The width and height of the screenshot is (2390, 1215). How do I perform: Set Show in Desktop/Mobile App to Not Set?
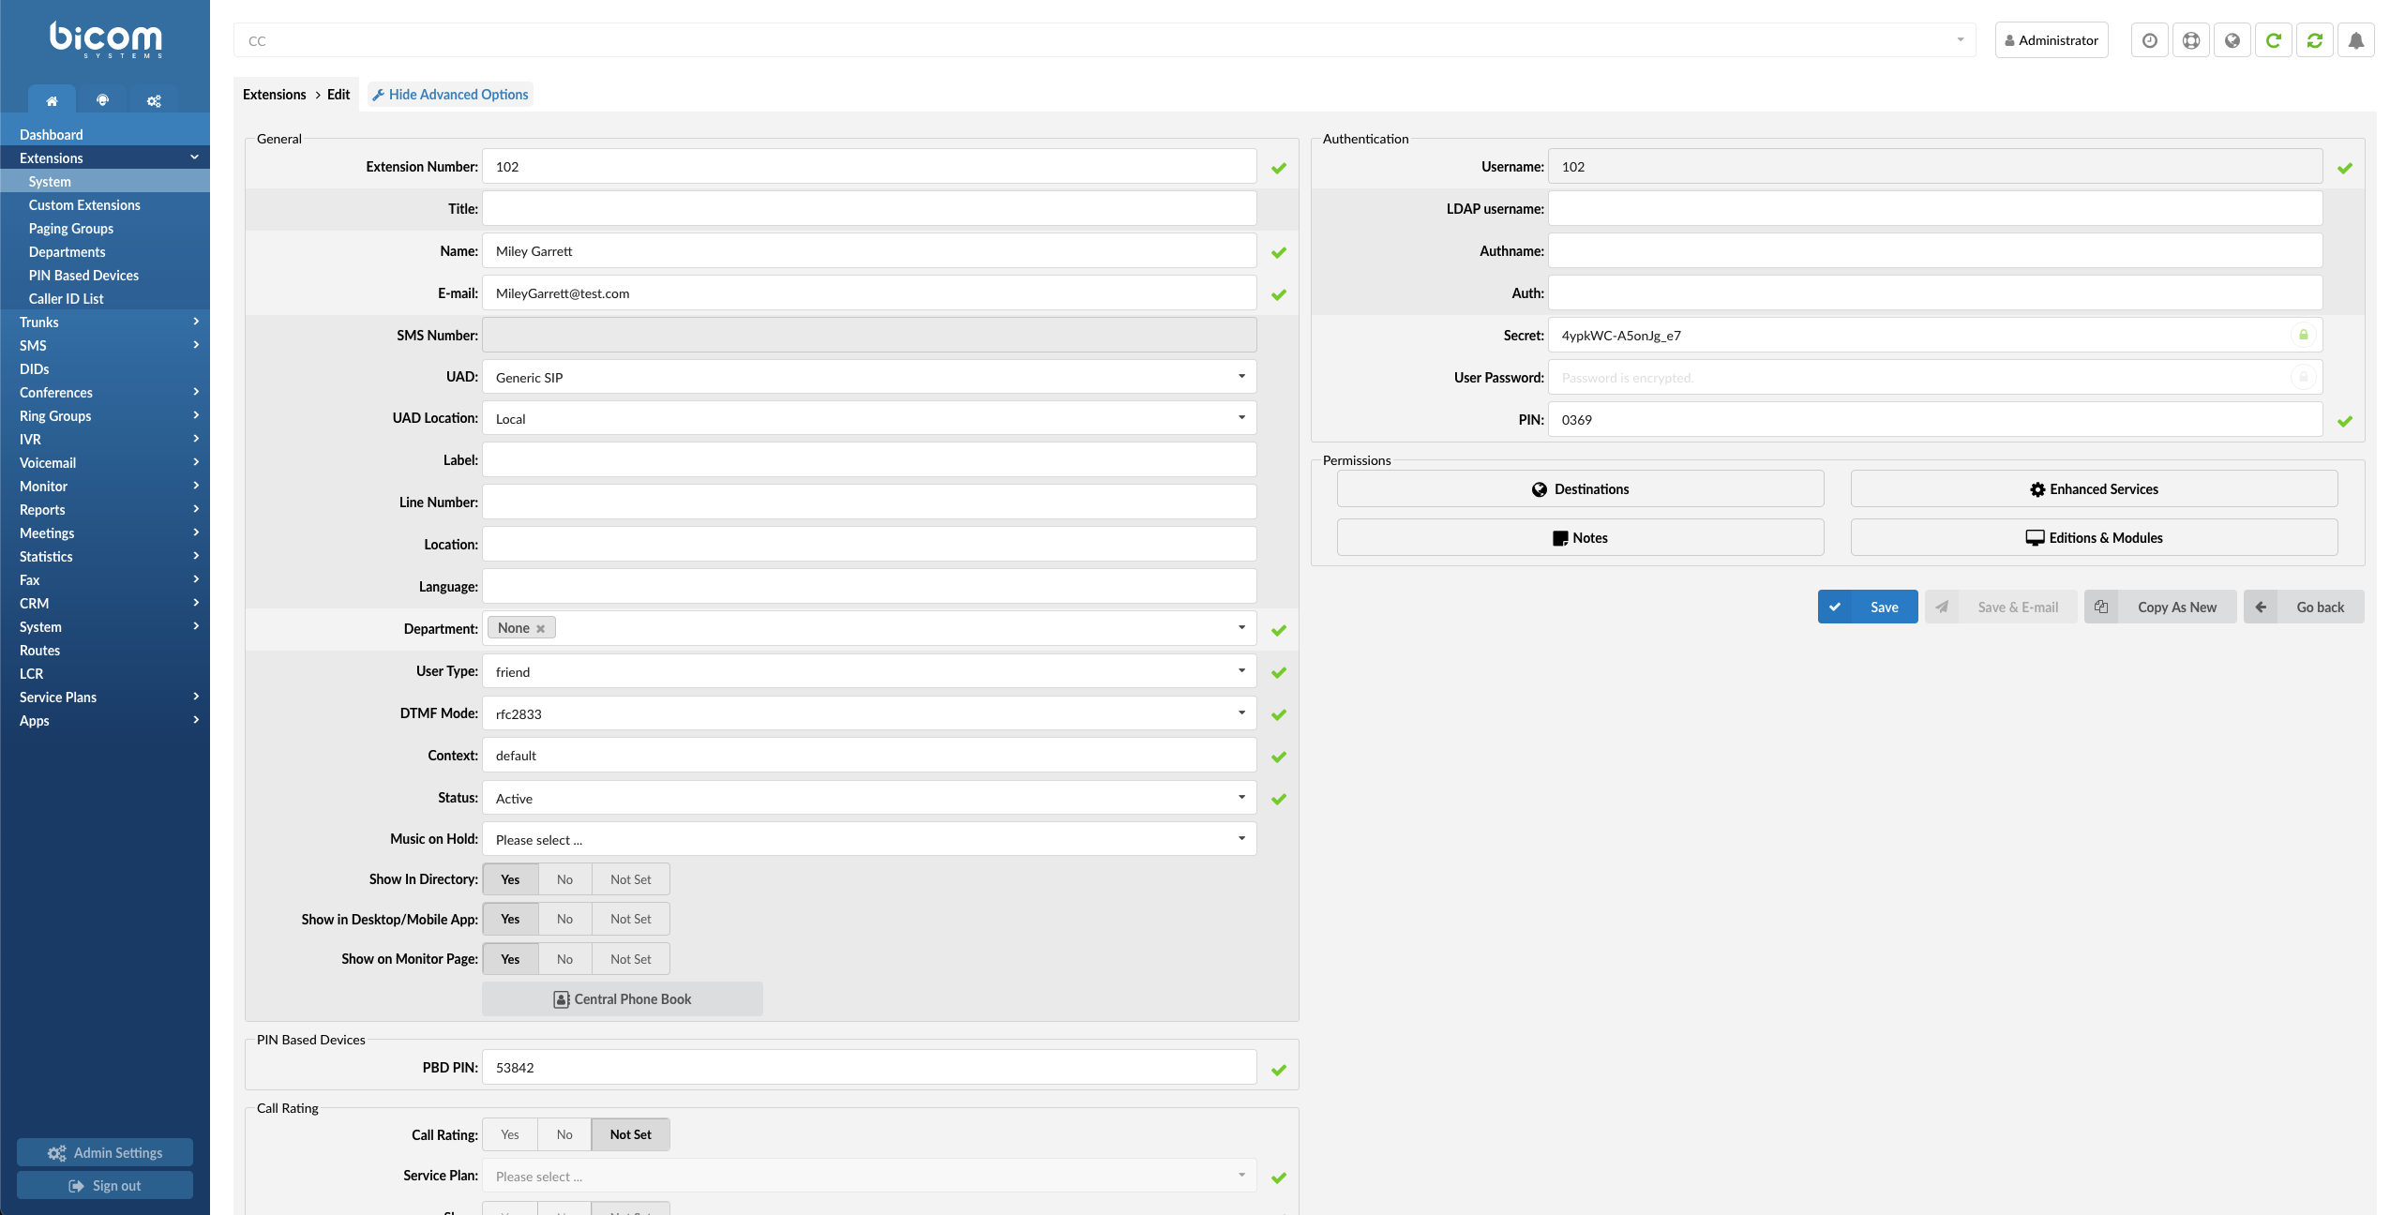click(x=630, y=919)
